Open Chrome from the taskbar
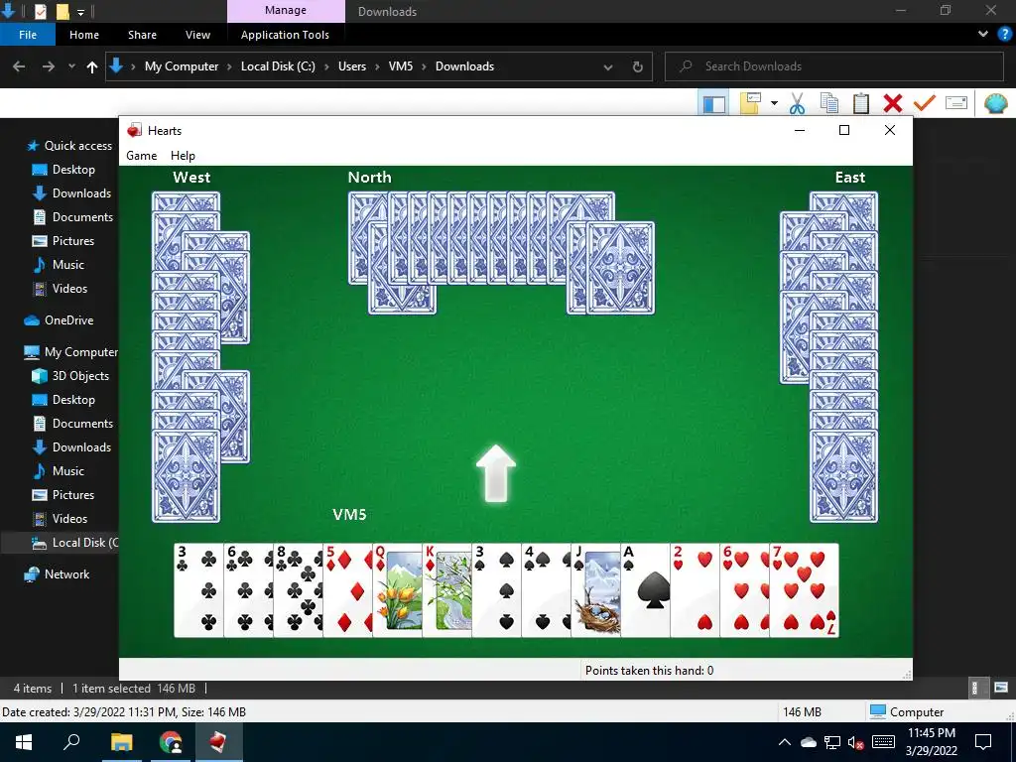The width and height of the screenshot is (1016, 762). click(x=171, y=742)
